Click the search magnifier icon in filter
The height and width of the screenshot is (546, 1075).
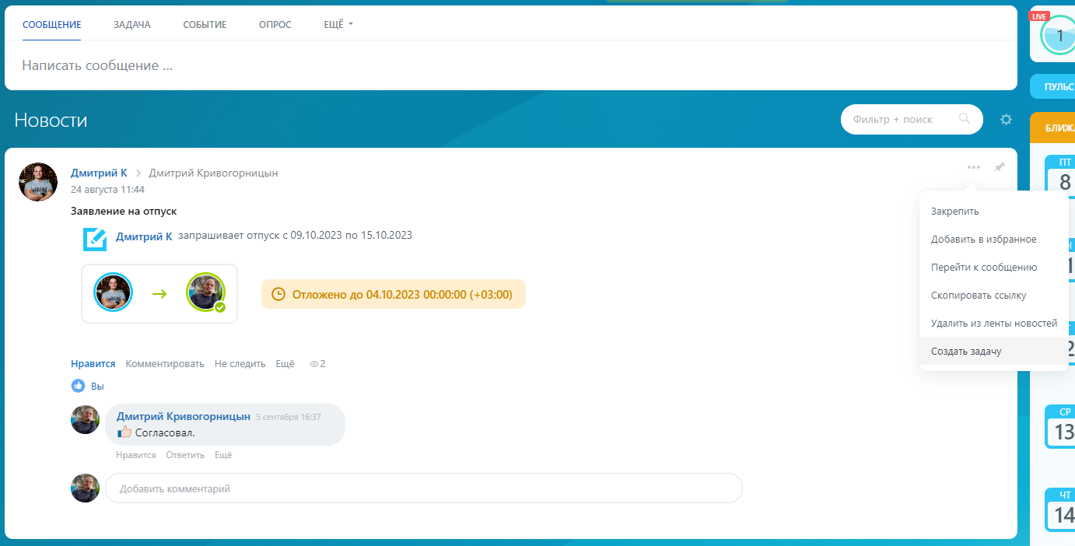point(965,119)
